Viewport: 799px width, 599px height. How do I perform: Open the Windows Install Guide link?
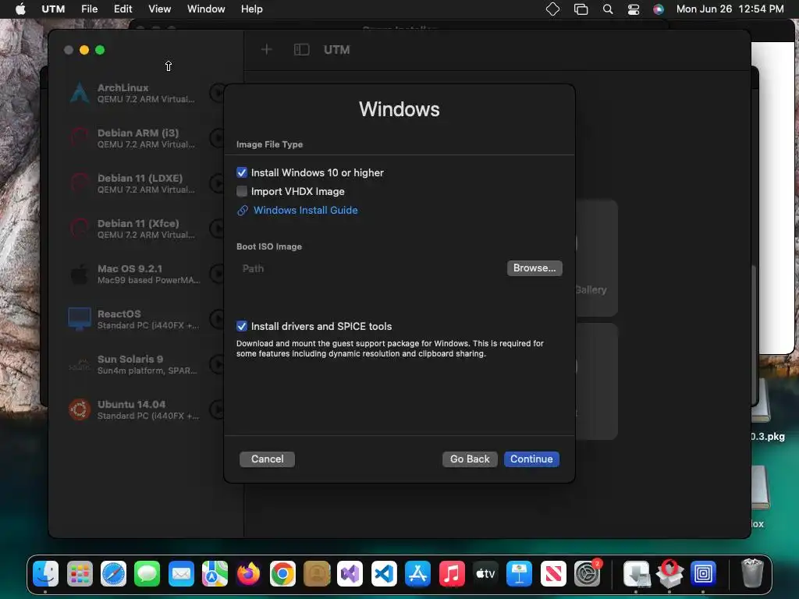305,211
